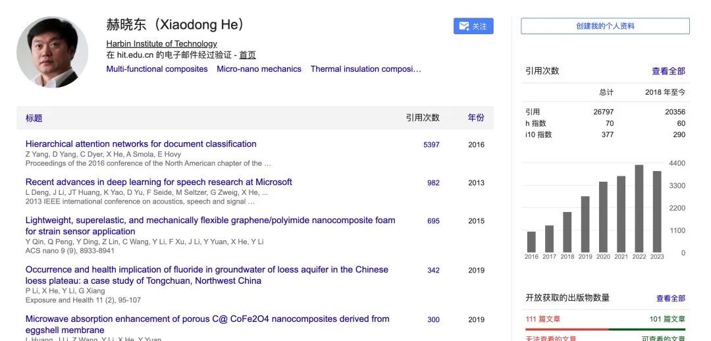Click the 111 篇文章 link
This screenshot has width=711, height=341.
(542, 319)
